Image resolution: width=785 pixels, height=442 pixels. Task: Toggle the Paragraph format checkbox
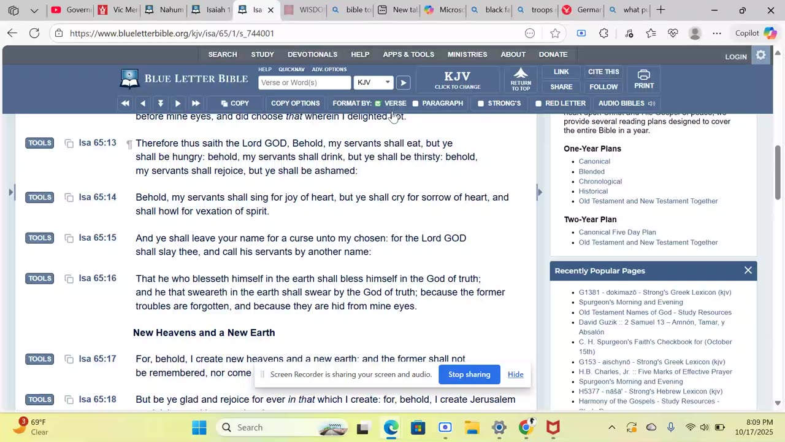(x=415, y=103)
